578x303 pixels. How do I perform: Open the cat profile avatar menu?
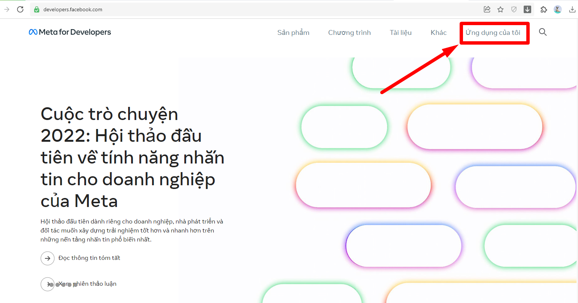tap(558, 9)
